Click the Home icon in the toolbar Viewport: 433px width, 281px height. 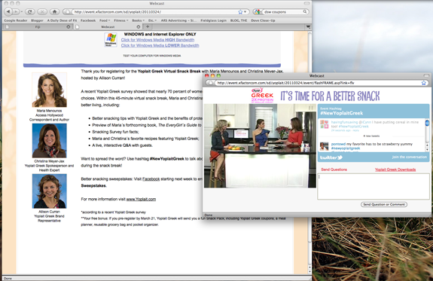tap(55, 11)
